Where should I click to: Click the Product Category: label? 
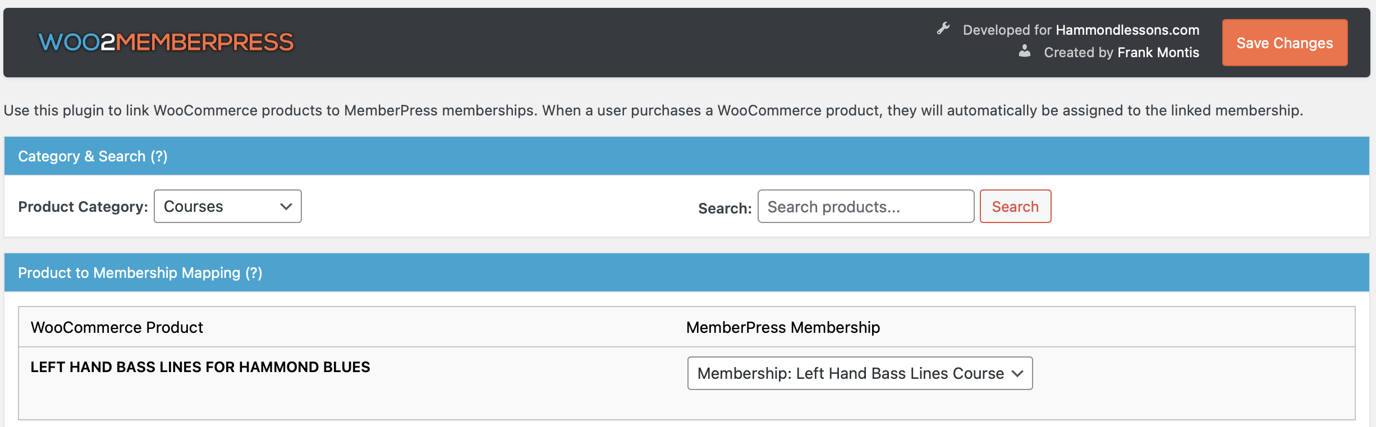[83, 207]
